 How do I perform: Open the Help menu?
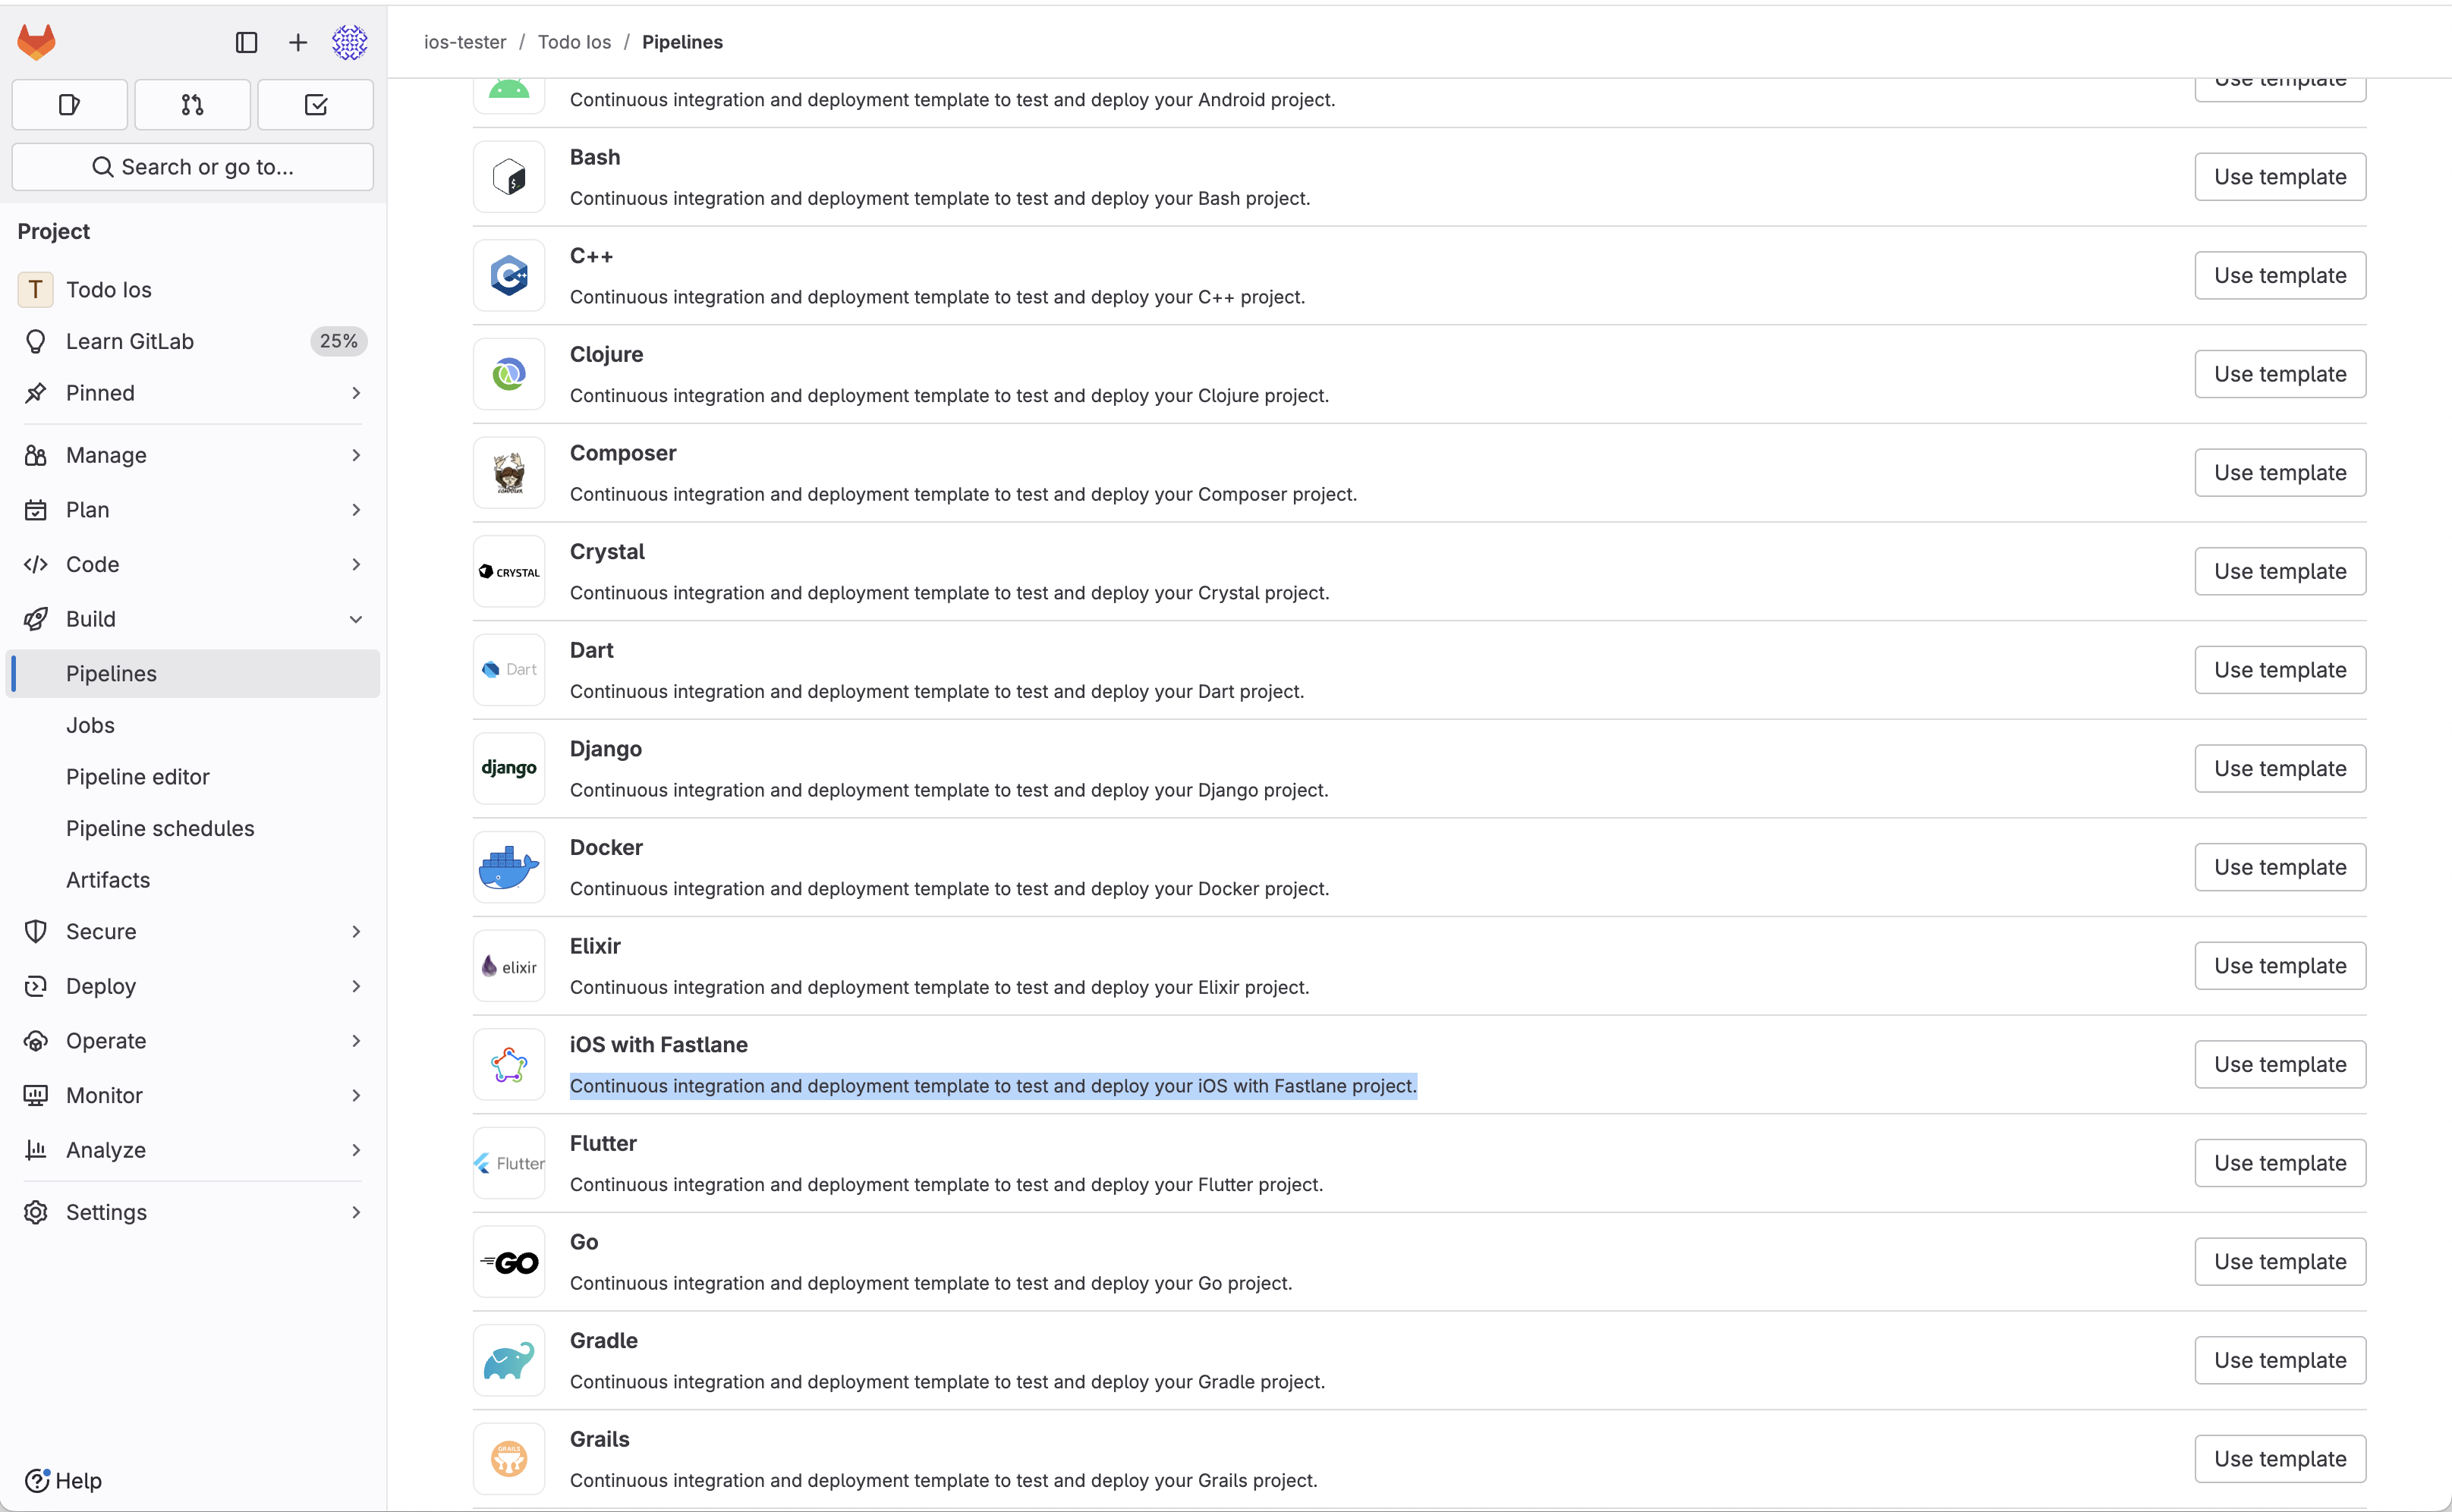pos(63,1481)
